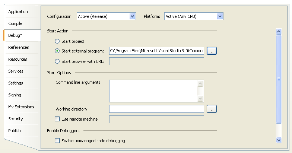Open the Compile tab
The width and height of the screenshot is (292, 153).
tap(15, 24)
